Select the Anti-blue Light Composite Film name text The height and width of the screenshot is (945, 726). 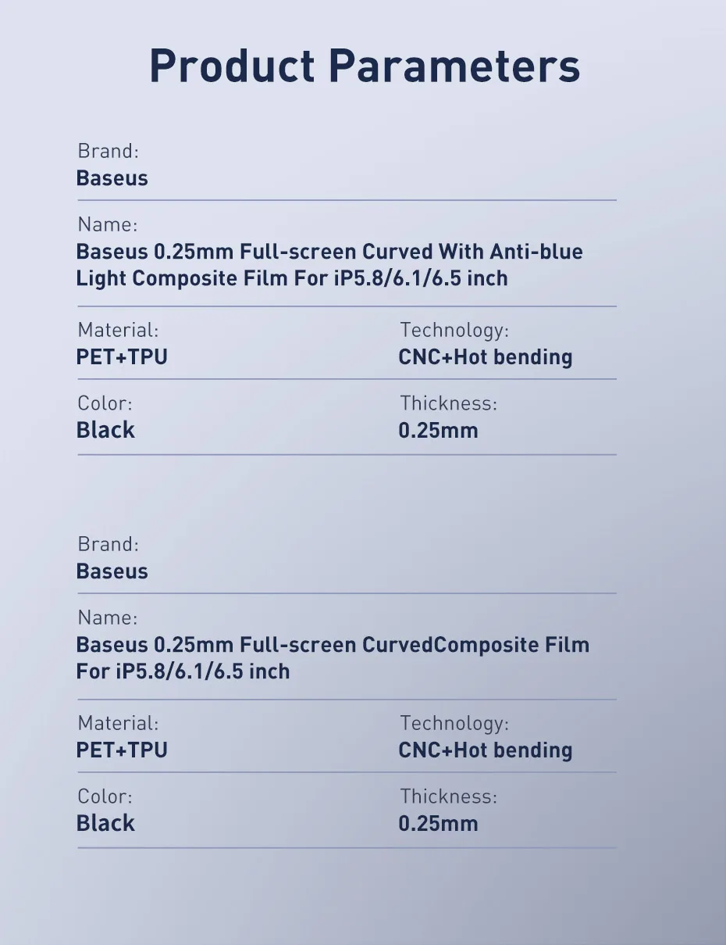point(329,265)
